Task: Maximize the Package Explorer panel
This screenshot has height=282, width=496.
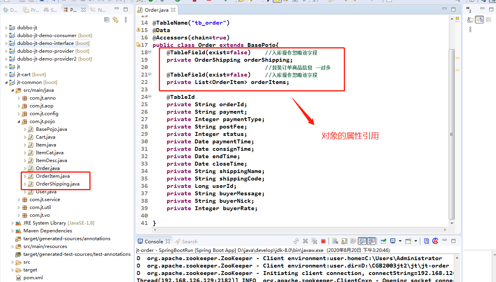Action: pos(126,9)
